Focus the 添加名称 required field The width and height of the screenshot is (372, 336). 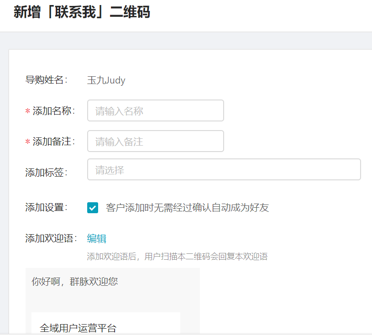point(155,110)
